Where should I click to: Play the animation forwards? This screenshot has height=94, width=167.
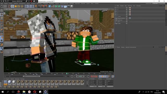[x=80, y=77]
